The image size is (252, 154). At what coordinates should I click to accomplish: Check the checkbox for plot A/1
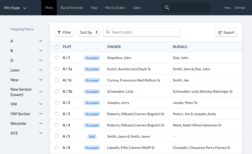click(x=57, y=58)
